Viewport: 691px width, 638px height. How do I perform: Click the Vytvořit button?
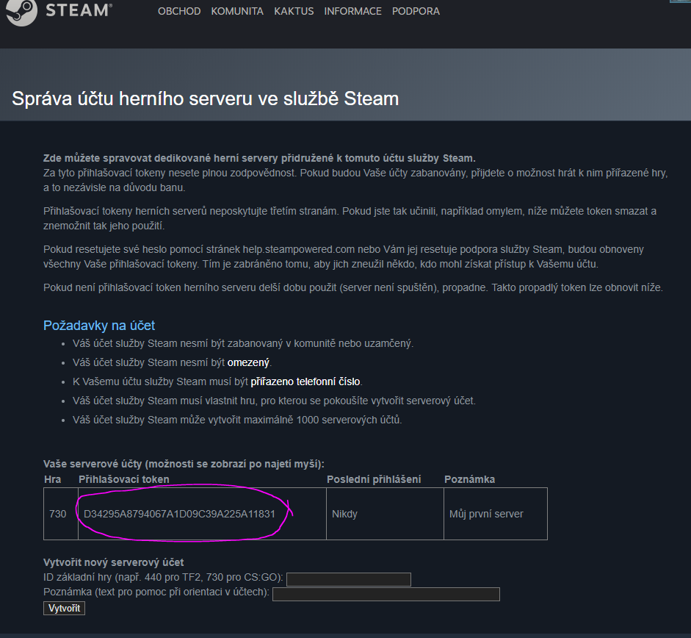pos(65,608)
